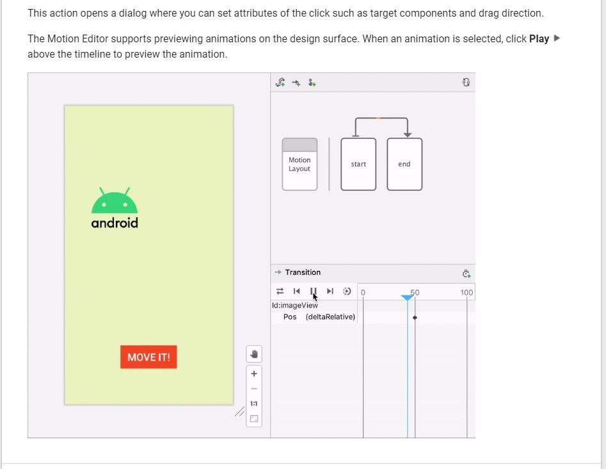Zoom out with the minus button
Viewport: 606px width, 469px height.
click(254, 388)
